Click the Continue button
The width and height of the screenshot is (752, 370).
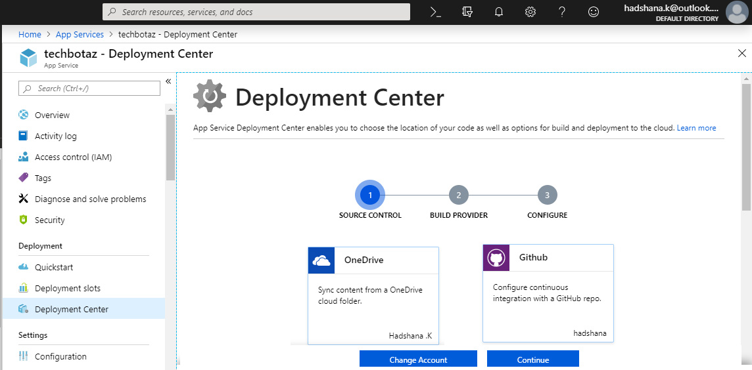(x=533, y=360)
